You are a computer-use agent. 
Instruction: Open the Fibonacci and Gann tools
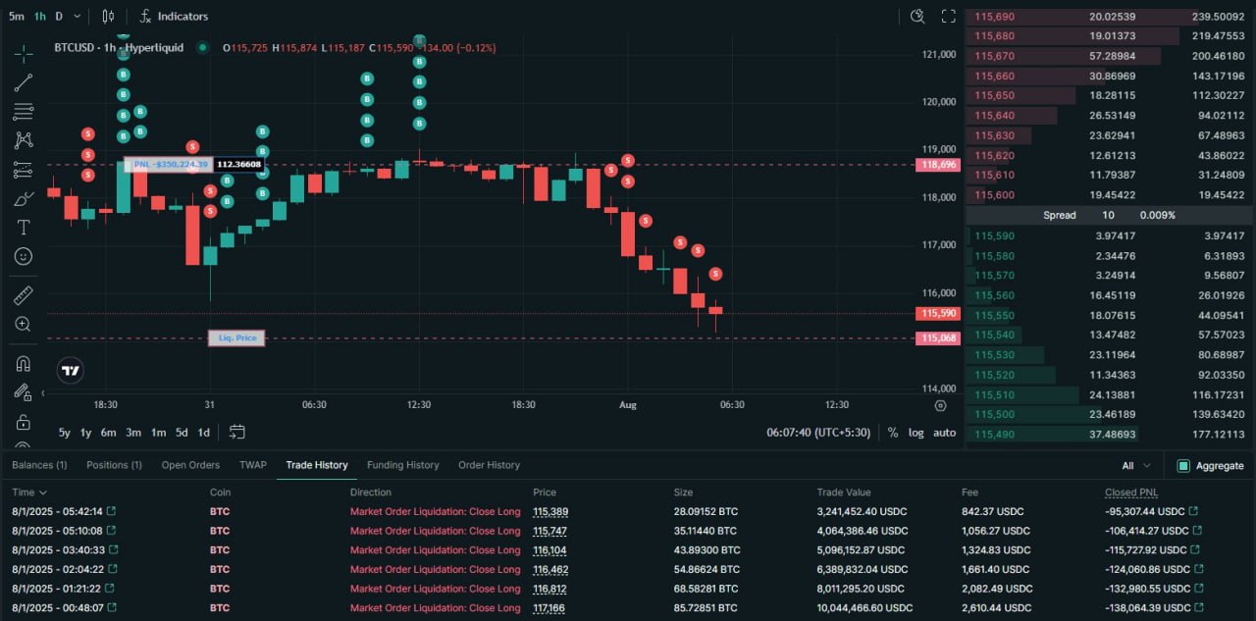[x=24, y=111]
